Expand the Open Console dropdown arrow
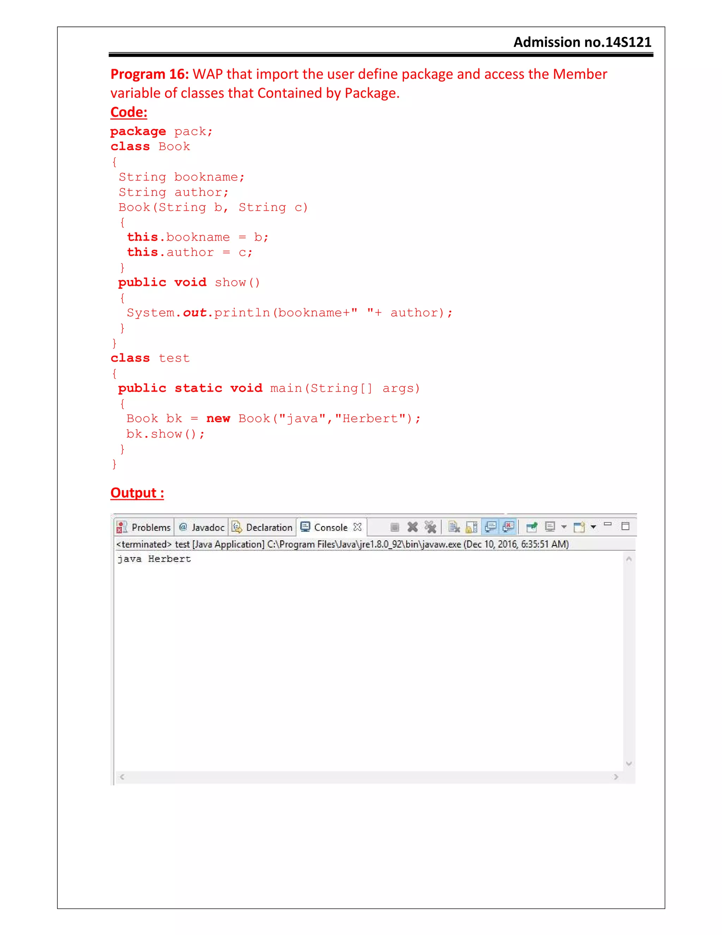Screen dimensions: 722x935 593,527
